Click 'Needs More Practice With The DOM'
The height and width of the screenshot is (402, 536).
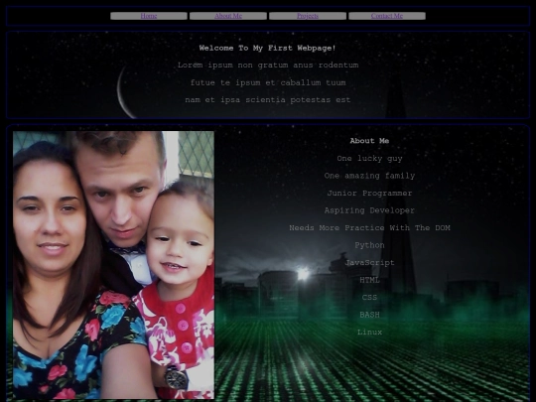369,227
